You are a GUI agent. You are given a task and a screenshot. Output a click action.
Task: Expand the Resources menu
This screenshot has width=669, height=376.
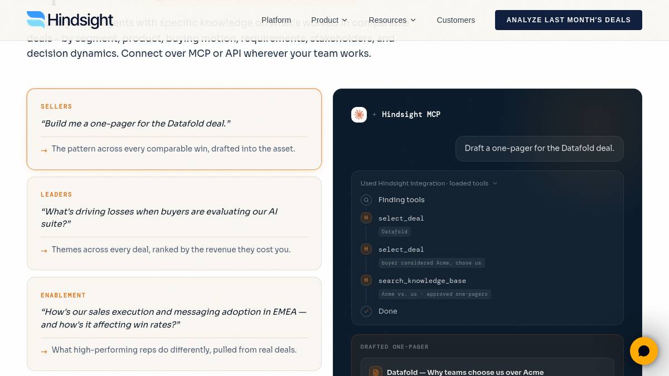point(392,20)
